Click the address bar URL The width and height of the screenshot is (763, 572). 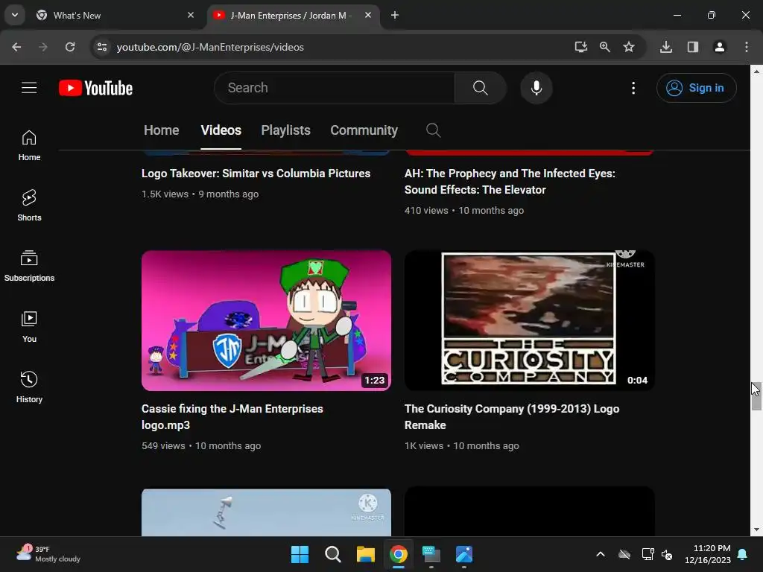click(x=210, y=47)
